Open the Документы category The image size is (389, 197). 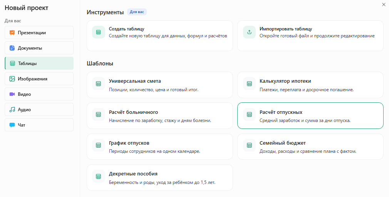point(39,48)
